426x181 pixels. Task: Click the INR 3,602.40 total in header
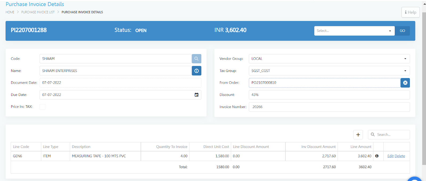click(x=230, y=30)
